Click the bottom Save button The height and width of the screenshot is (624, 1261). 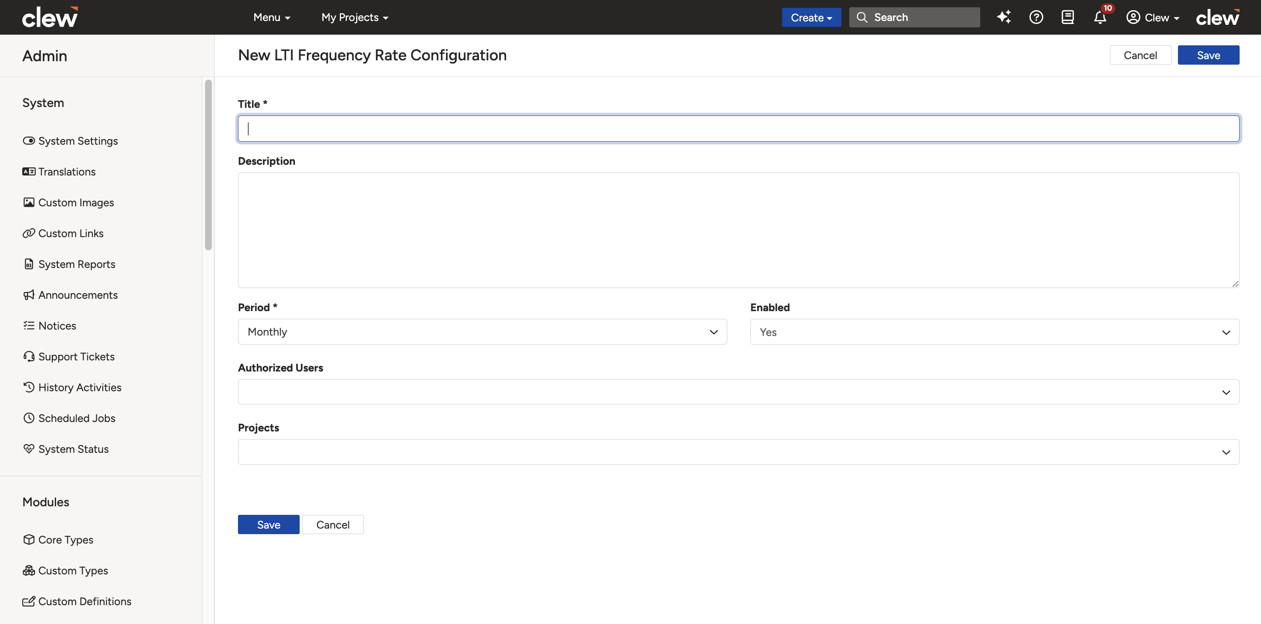click(x=268, y=525)
